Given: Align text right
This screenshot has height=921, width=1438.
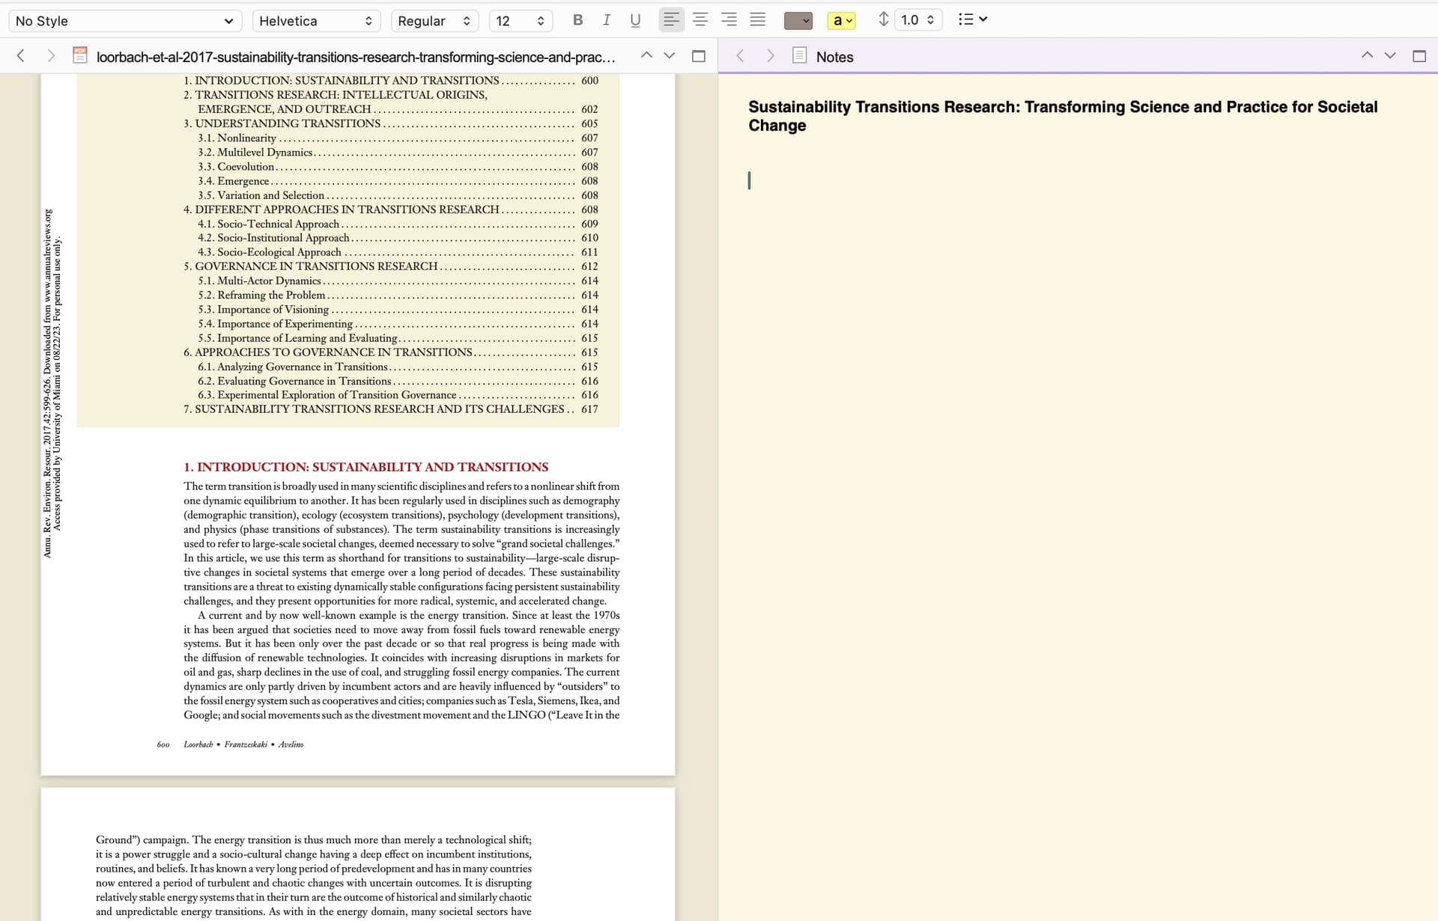Looking at the screenshot, I should [x=729, y=20].
